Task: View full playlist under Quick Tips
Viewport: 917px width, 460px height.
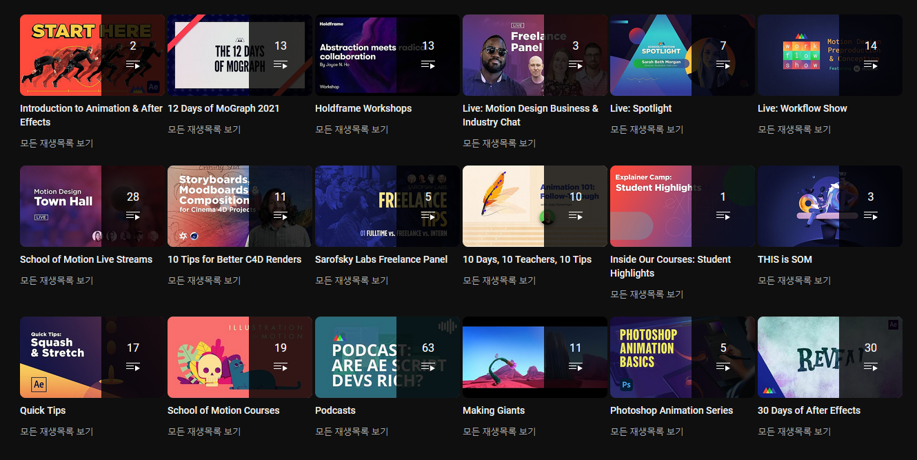Action: click(x=57, y=432)
